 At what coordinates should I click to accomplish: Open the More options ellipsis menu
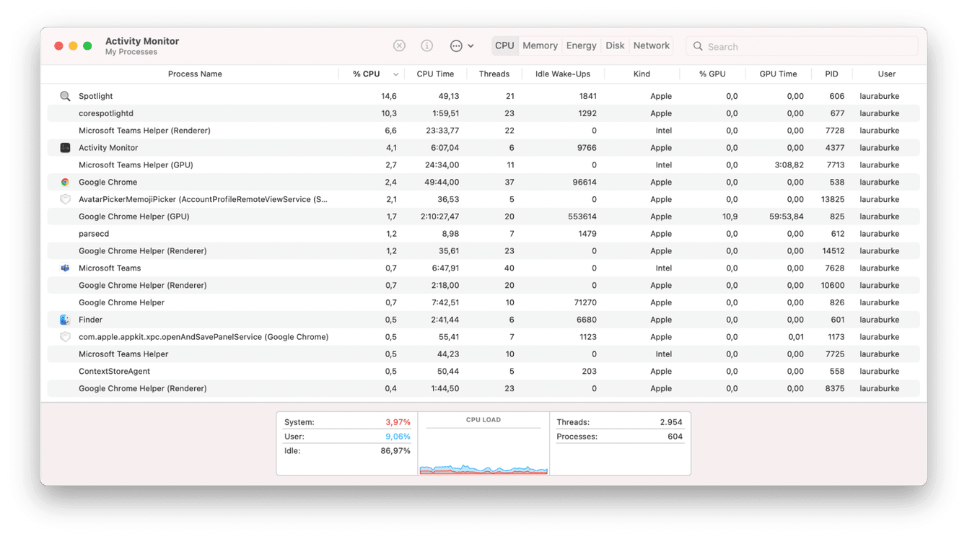coord(457,45)
